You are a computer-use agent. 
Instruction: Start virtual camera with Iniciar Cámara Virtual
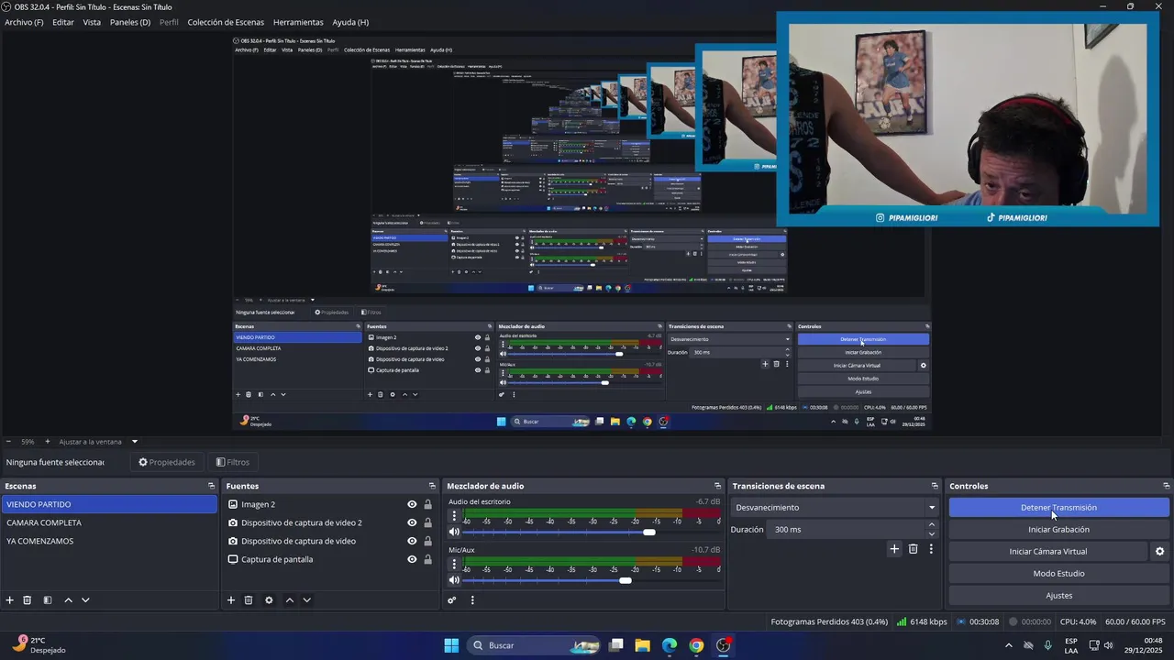[x=1048, y=552]
